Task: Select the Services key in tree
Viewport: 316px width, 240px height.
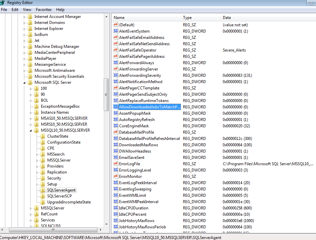Action: (x=48, y=220)
